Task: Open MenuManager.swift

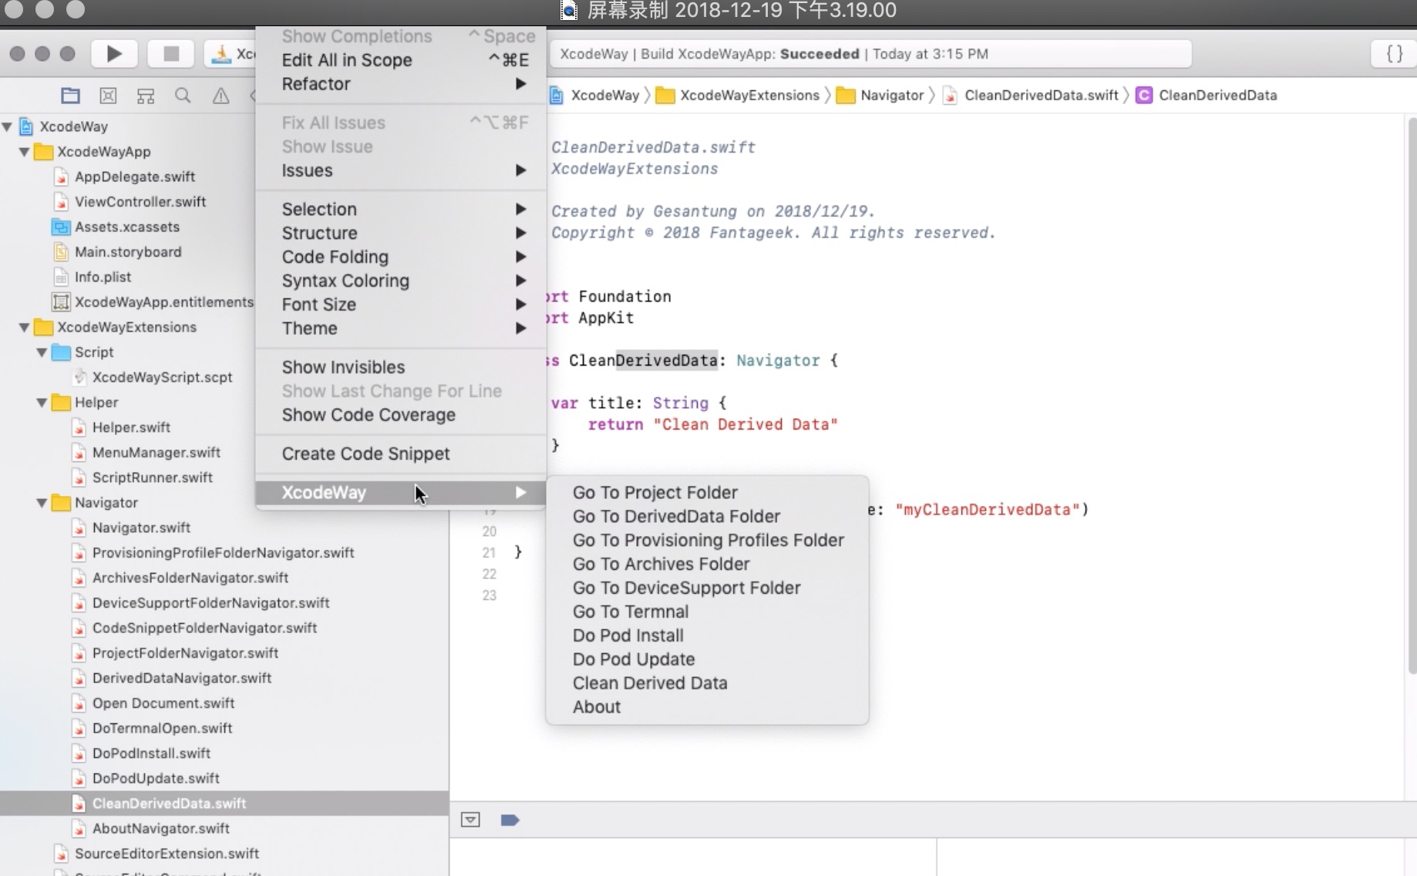Action: pos(157,453)
